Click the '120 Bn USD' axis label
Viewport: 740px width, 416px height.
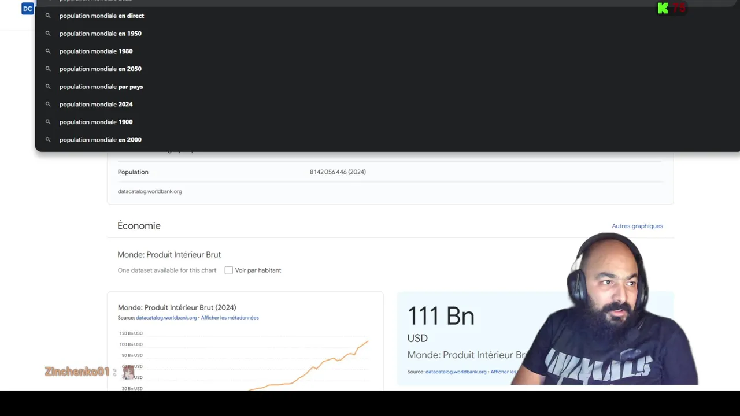tap(131, 333)
